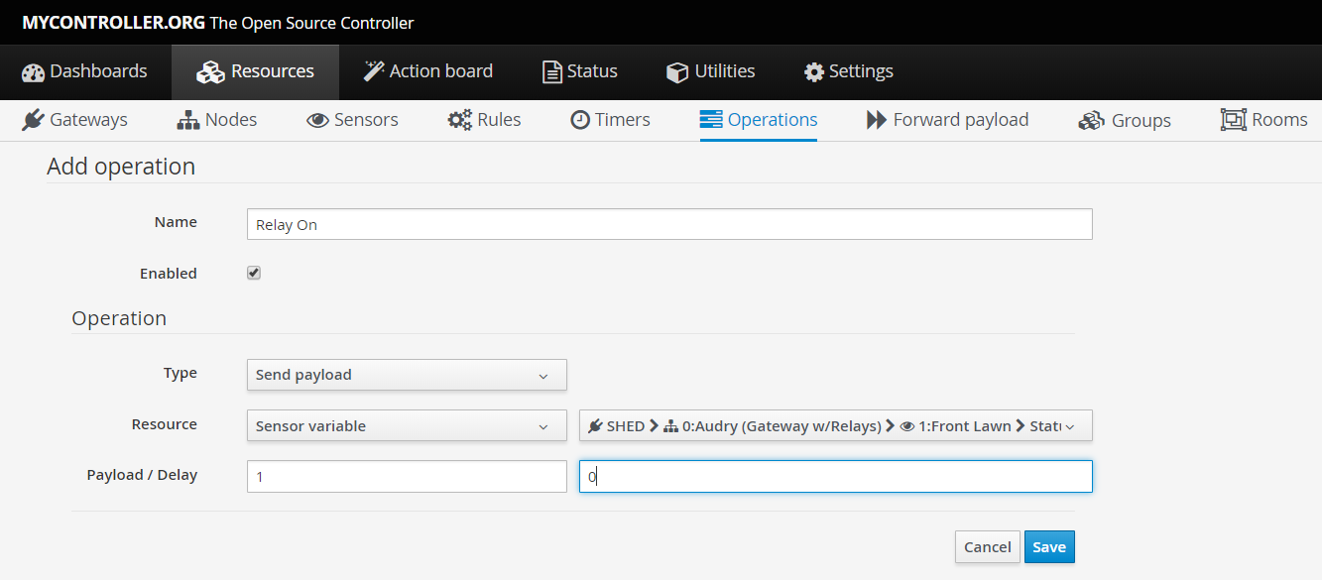Go to the Forward payload tab
The image size is (1322, 580).
(947, 120)
